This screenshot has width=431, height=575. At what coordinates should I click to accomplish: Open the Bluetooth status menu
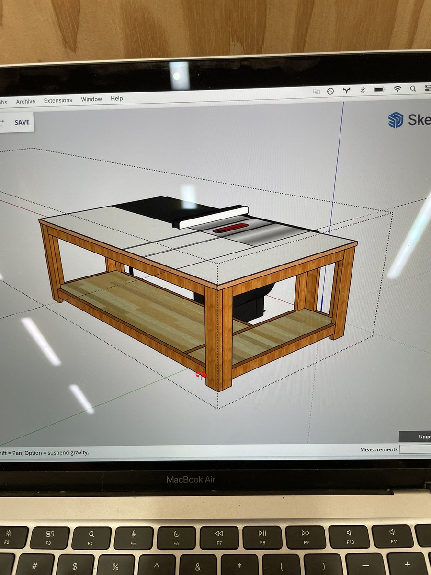click(363, 90)
